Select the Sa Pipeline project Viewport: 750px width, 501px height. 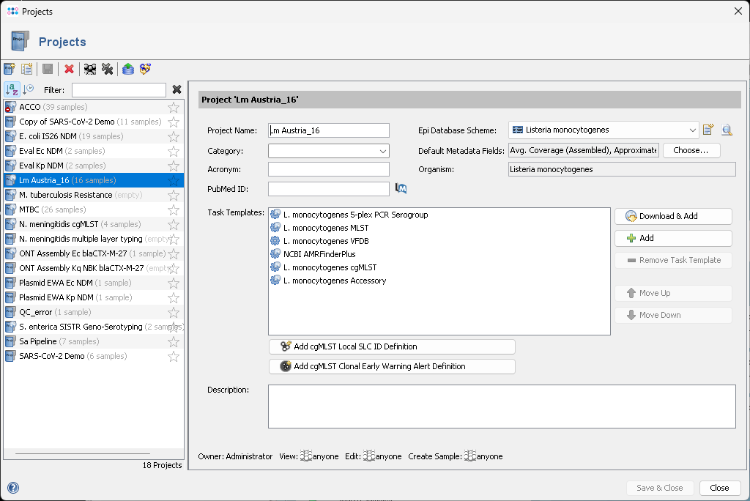pyautogui.click(x=59, y=341)
